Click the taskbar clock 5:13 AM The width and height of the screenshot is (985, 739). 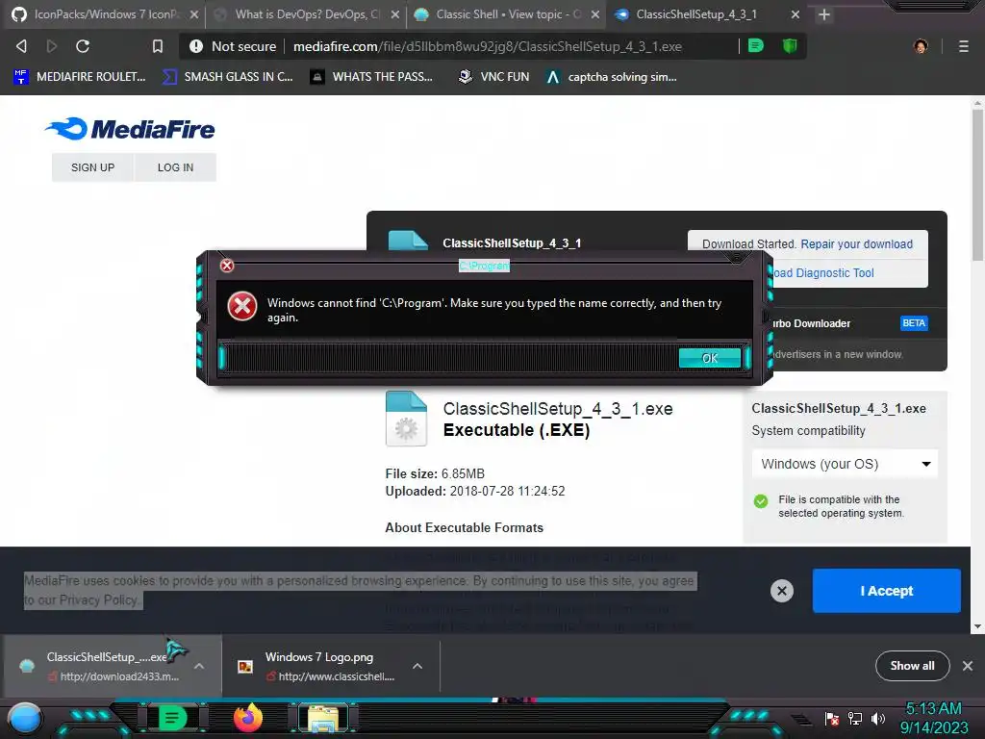(x=933, y=709)
